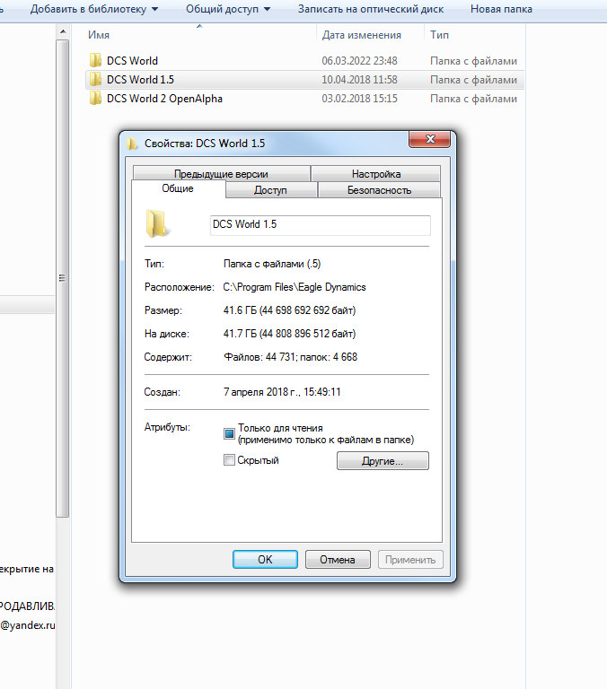
Task: Click the 'Применить' button
Action: [410, 560]
